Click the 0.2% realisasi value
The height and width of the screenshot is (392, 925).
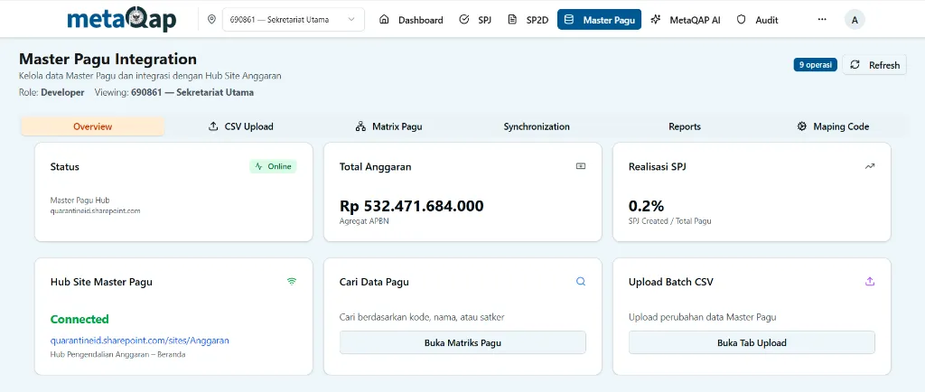(646, 206)
